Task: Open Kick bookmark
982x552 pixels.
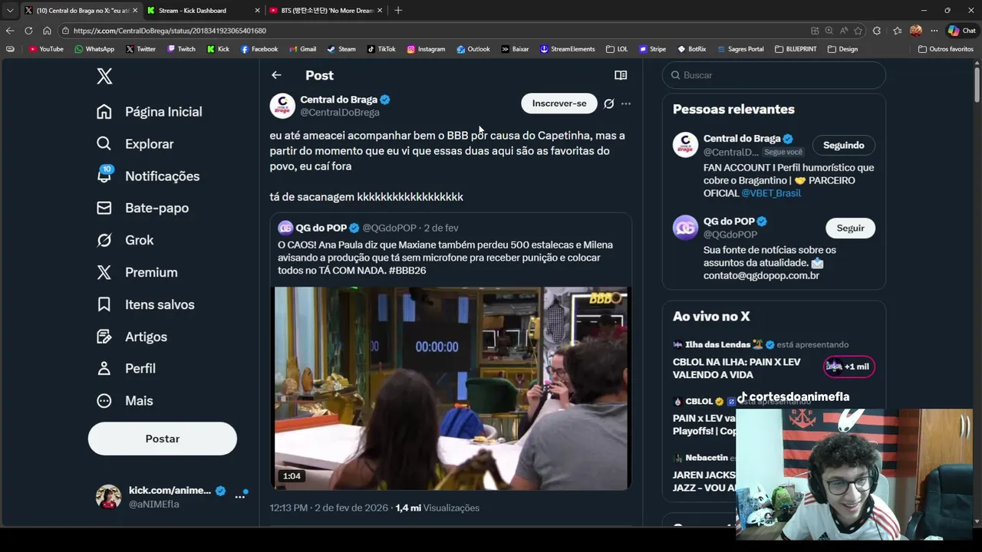Action: [218, 49]
